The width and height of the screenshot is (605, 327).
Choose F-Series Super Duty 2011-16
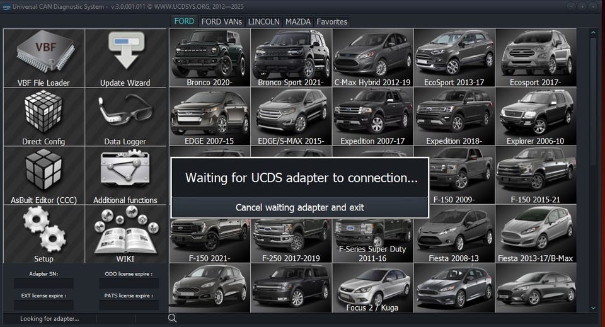click(x=372, y=241)
